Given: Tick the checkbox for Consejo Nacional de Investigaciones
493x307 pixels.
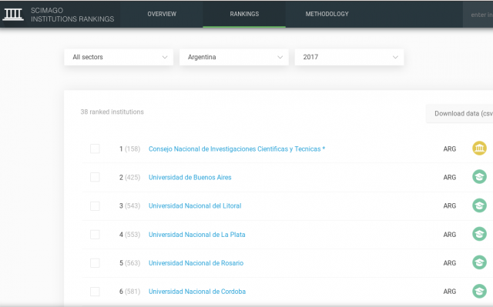Looking at the screenshot, I should 95,148.
